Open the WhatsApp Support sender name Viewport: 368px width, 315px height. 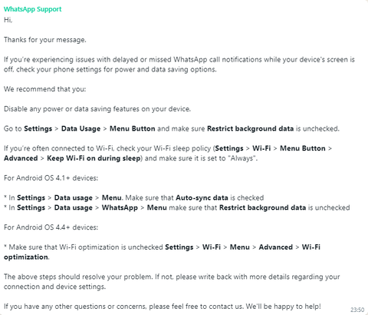click(32, 9)
